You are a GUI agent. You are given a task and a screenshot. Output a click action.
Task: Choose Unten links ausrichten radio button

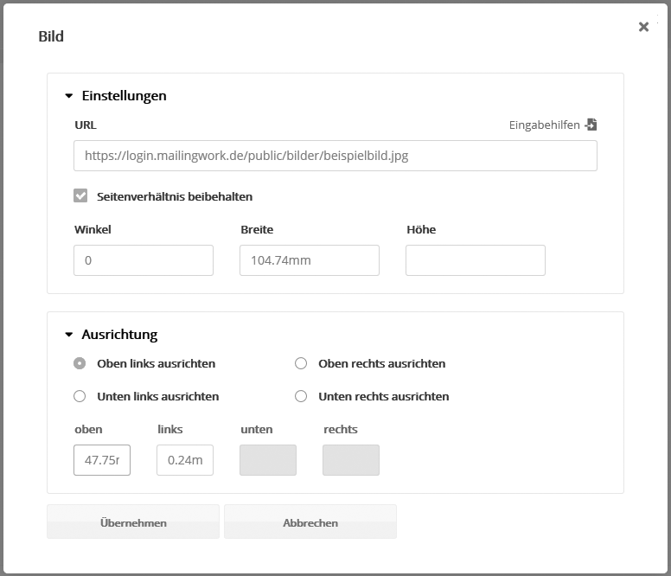click(x=80, y=396)
